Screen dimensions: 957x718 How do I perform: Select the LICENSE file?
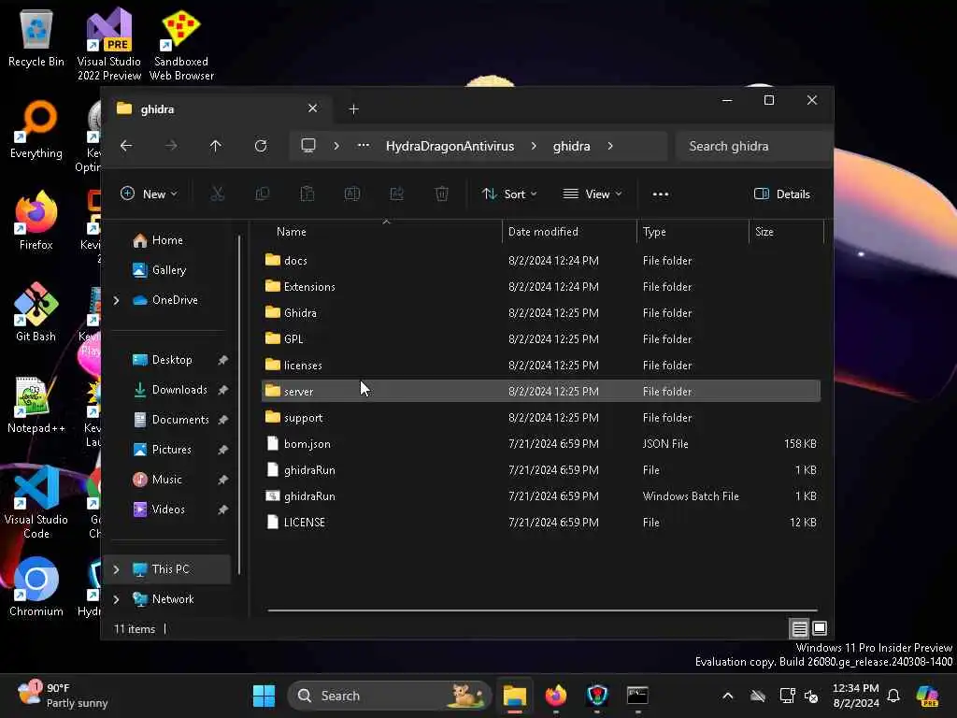[x=541, y=522]
